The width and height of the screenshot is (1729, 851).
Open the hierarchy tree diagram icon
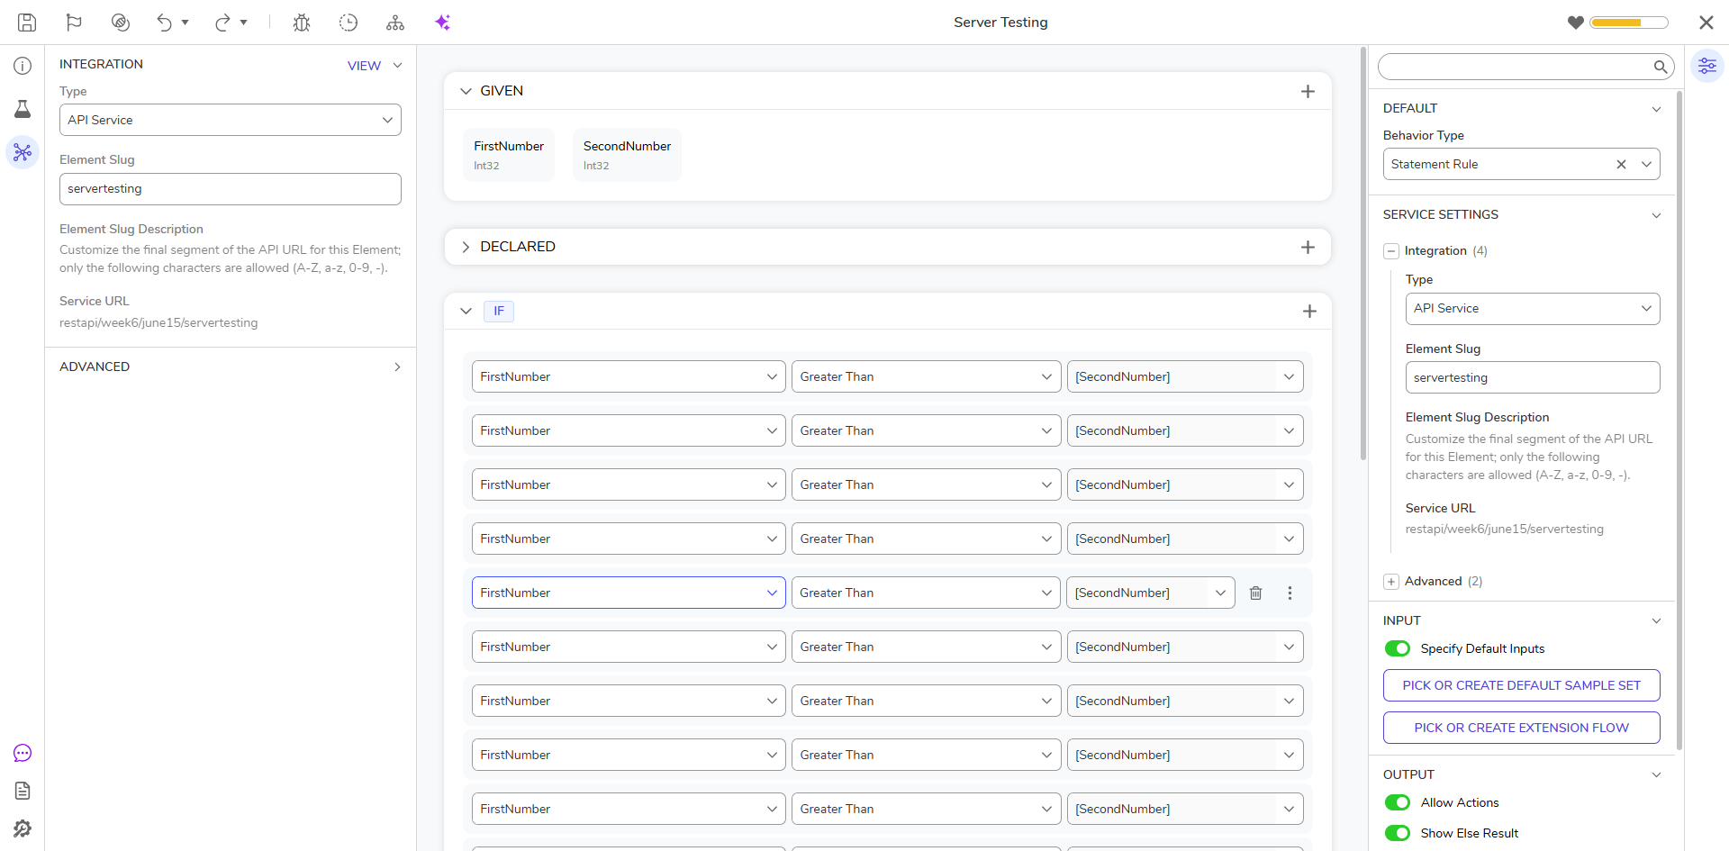pyautogui.click(x=395, y=23)
